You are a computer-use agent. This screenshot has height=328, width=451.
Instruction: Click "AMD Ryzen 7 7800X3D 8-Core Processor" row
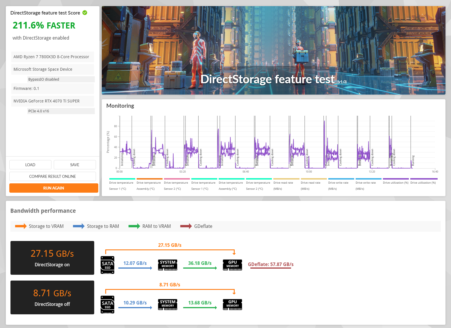(x=53, y=57)
